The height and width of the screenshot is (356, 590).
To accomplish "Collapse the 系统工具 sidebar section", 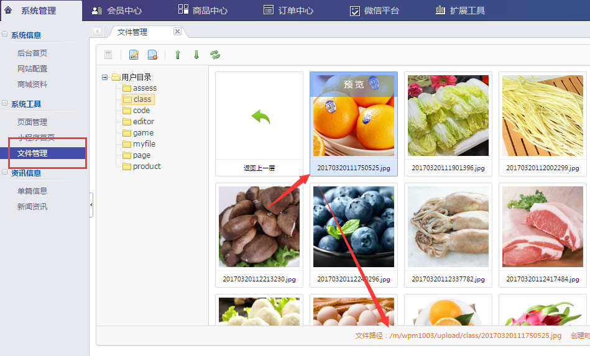I will point(5,104).
